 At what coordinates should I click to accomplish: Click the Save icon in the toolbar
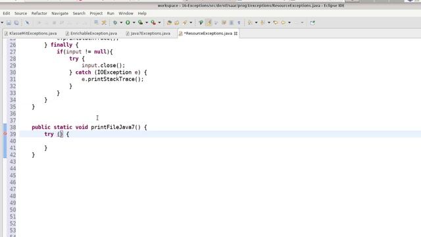(x=9, y=23)
